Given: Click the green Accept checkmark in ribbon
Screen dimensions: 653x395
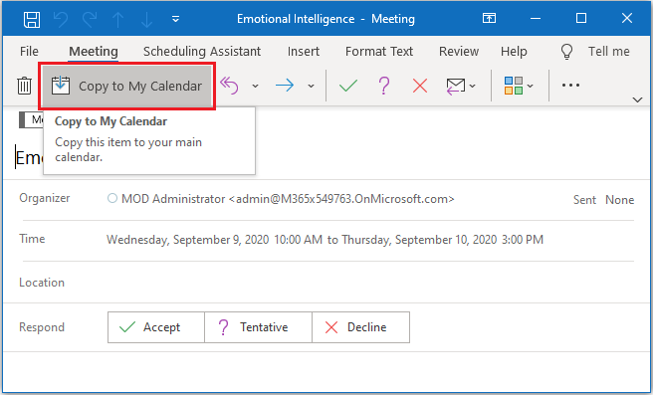Looking at the screenshot, I should pyautogui.click(x=348, y=86).
